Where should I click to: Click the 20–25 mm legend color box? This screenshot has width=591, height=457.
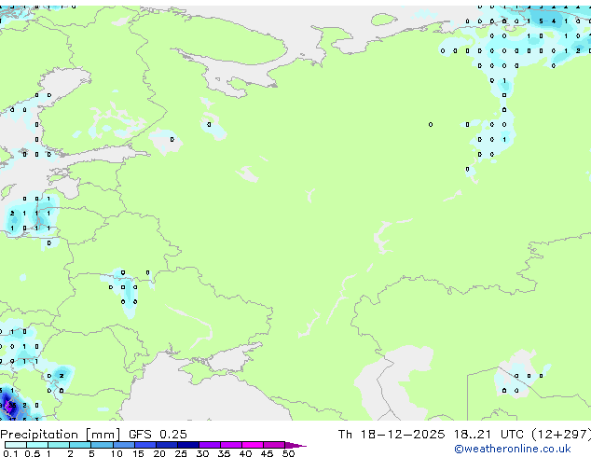point(167,445)
